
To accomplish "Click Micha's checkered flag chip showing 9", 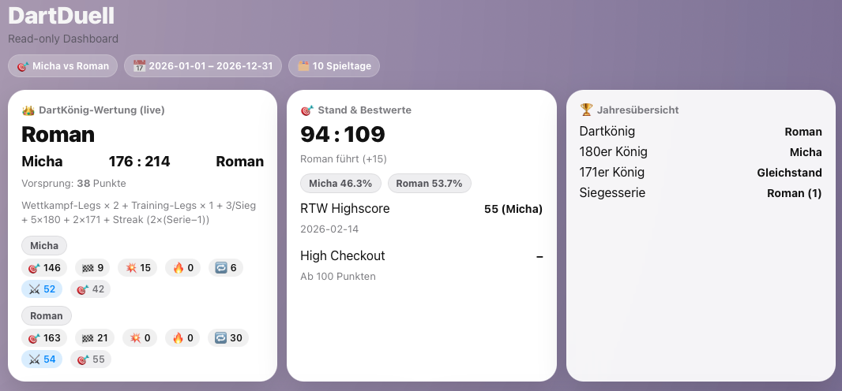I will [92, 268].
